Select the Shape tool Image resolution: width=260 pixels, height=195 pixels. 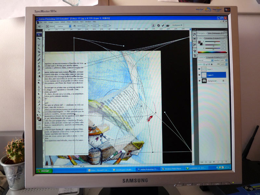[39, 97]
